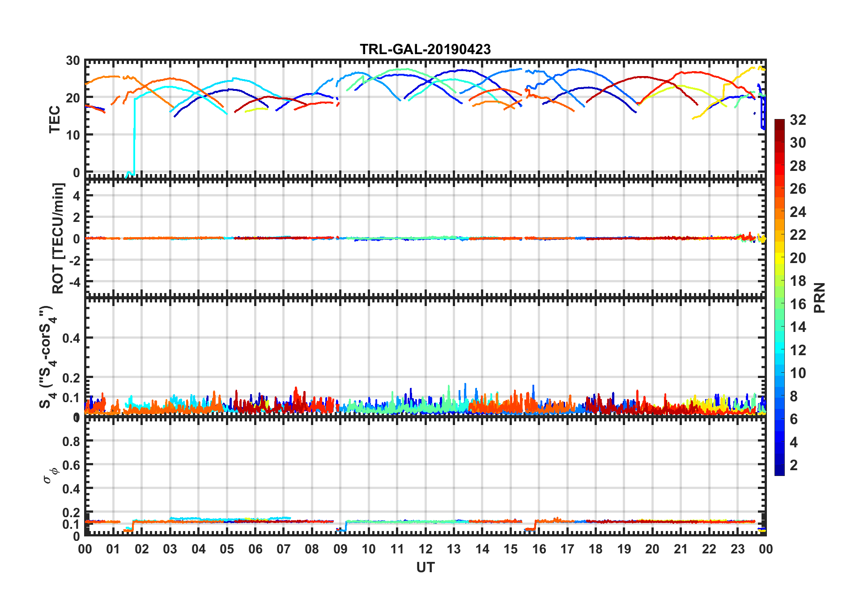
Task: Click the "18" hour tick on the UT axis
Action: pyautogui.click(x=596, y=549)
